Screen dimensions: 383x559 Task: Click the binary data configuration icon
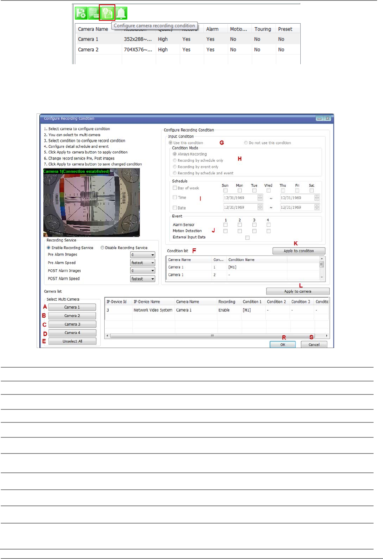pyautogui.click(x=94, y=13)
